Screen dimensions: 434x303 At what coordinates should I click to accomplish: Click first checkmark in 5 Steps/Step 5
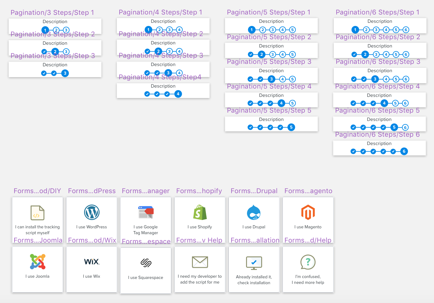point(250,127)
